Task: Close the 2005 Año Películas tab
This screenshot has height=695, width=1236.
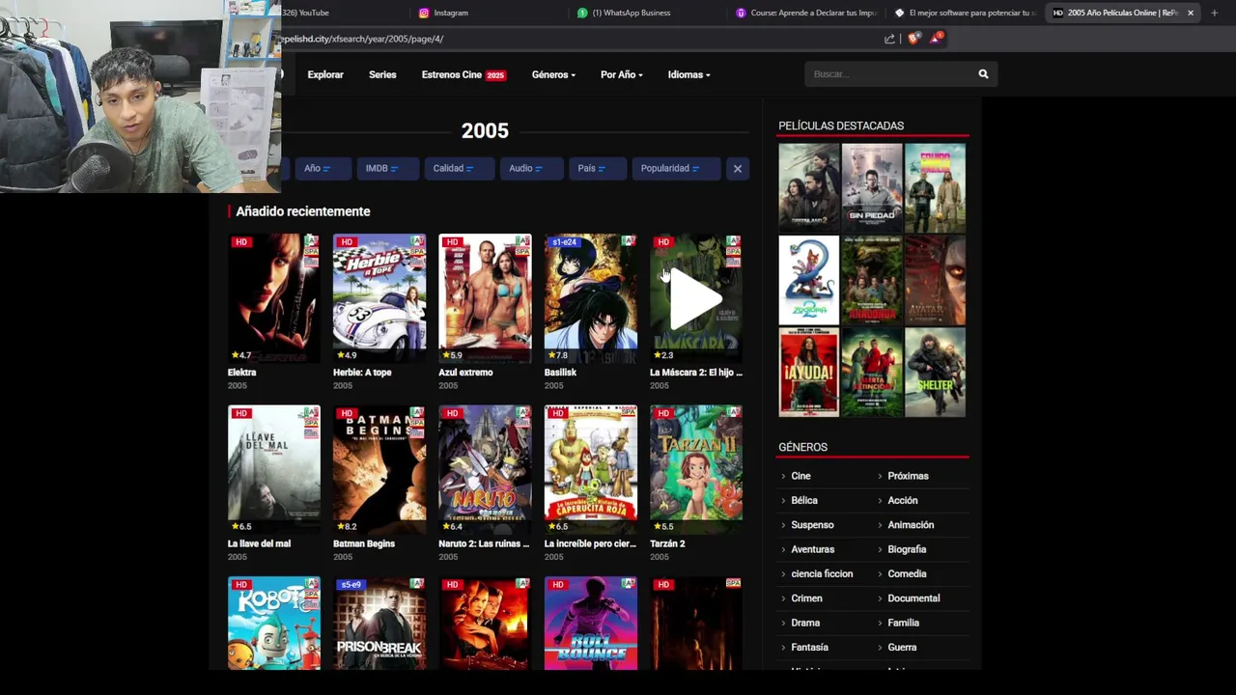Action: click(1190, 13)
